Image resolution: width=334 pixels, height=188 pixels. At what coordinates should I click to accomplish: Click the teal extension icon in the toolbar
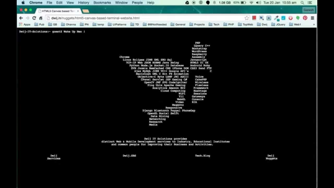pos(283,18)
